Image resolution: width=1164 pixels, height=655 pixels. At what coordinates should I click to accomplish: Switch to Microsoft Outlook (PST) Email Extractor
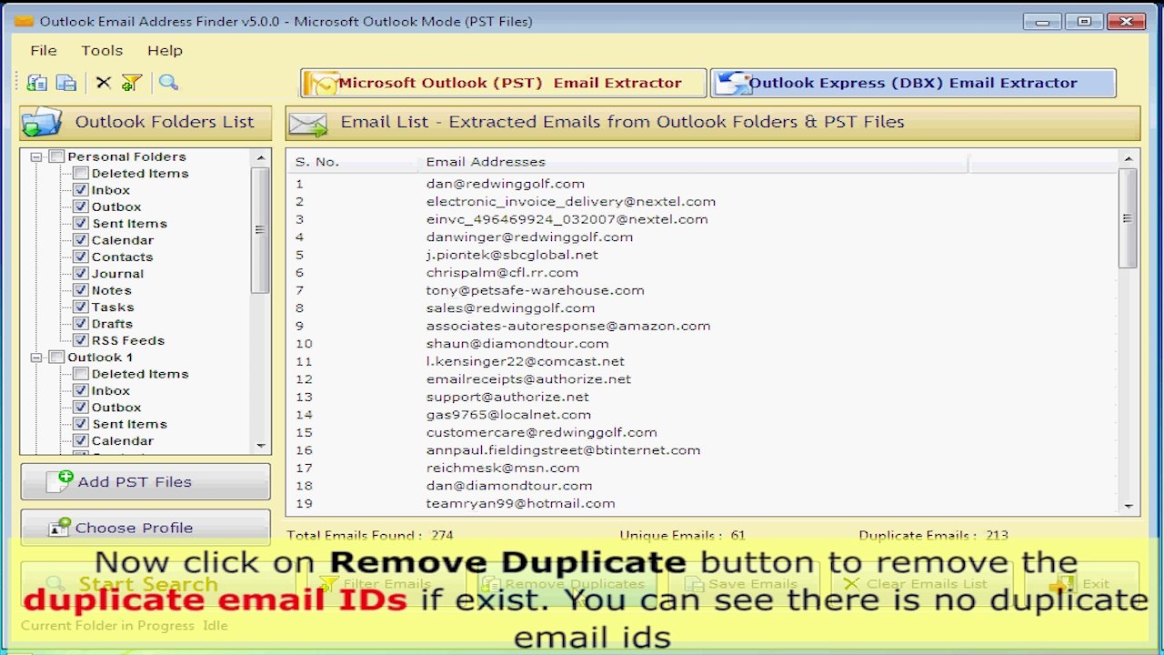pyautogui.click(x=503, y=83)
